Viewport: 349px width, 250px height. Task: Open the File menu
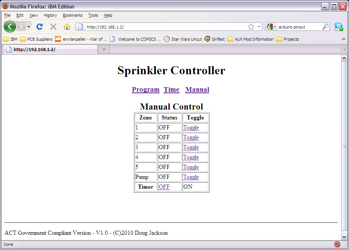[x=7, y=15]
